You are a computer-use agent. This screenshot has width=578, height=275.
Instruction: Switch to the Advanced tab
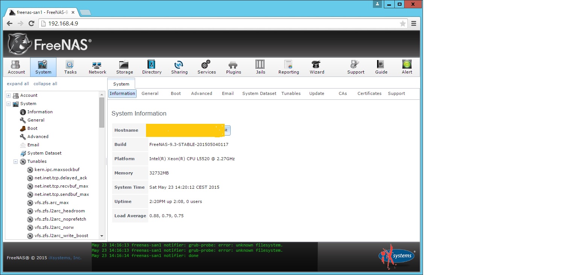click(x=201, y=93)
